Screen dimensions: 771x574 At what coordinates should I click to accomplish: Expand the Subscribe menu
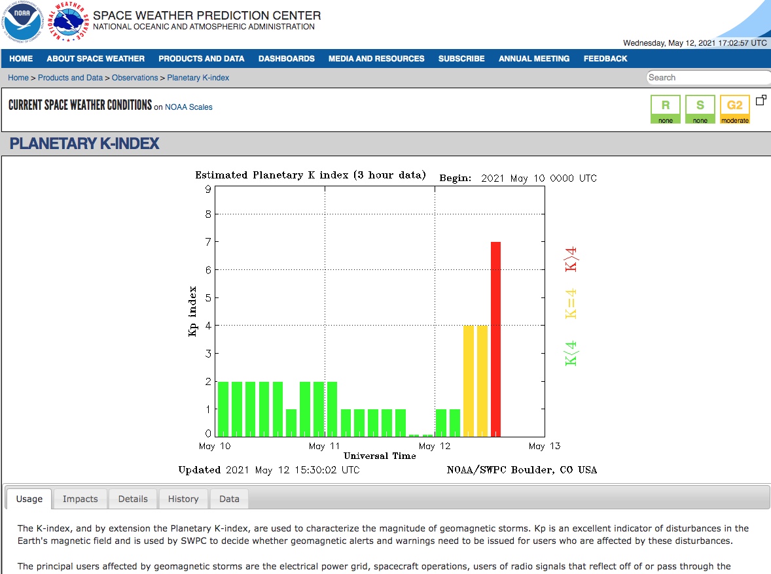461,59
